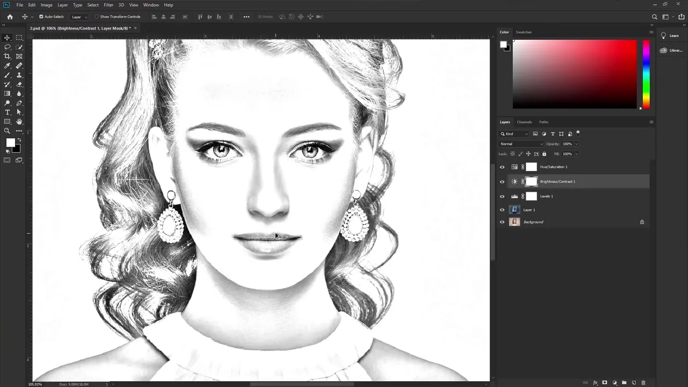The width and height of the screenshot is (688, 387).
Task: Open the Image menu
Action: [x=47, y=5]
